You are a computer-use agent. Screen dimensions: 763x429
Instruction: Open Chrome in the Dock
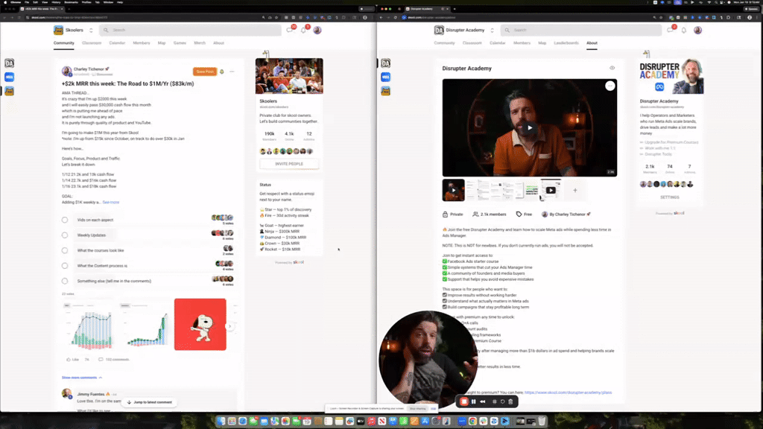tap(472, 422)
